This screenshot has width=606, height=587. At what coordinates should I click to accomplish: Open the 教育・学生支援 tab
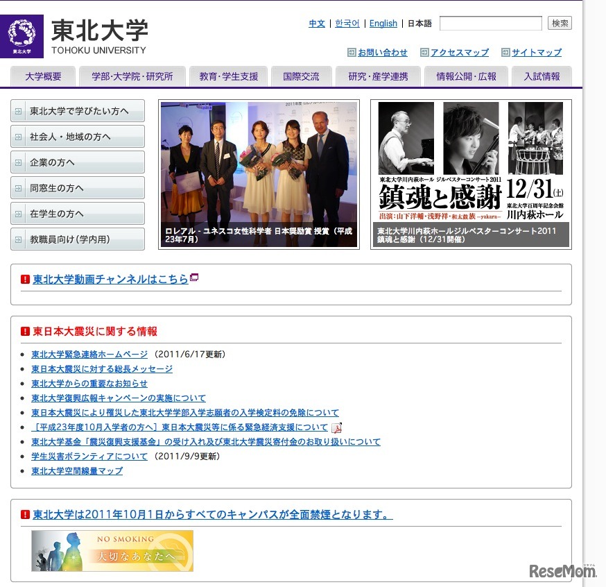pyautogui.click(x=228, y=76)
